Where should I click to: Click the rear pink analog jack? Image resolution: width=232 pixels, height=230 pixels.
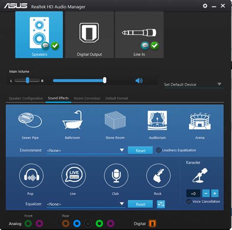click(111, 223)
